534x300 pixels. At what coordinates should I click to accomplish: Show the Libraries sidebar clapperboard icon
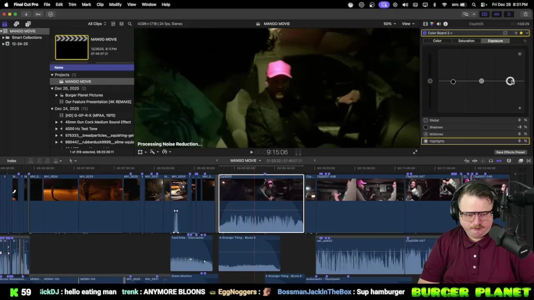pos(5,24)
